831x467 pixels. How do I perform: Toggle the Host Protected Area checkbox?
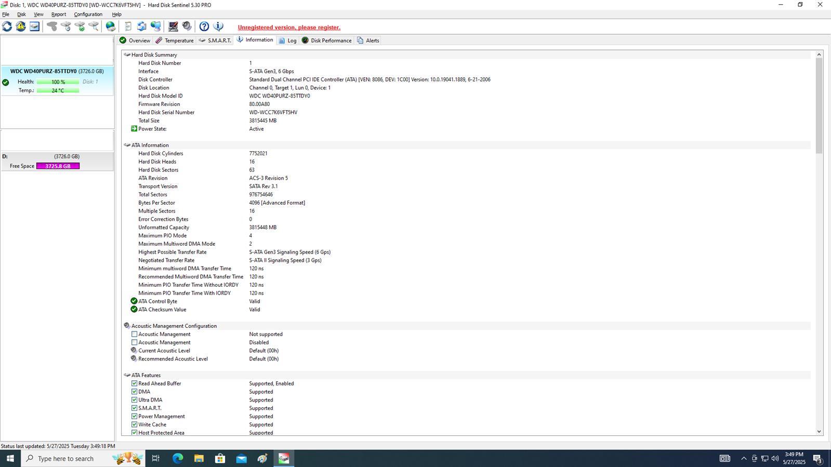135,433
